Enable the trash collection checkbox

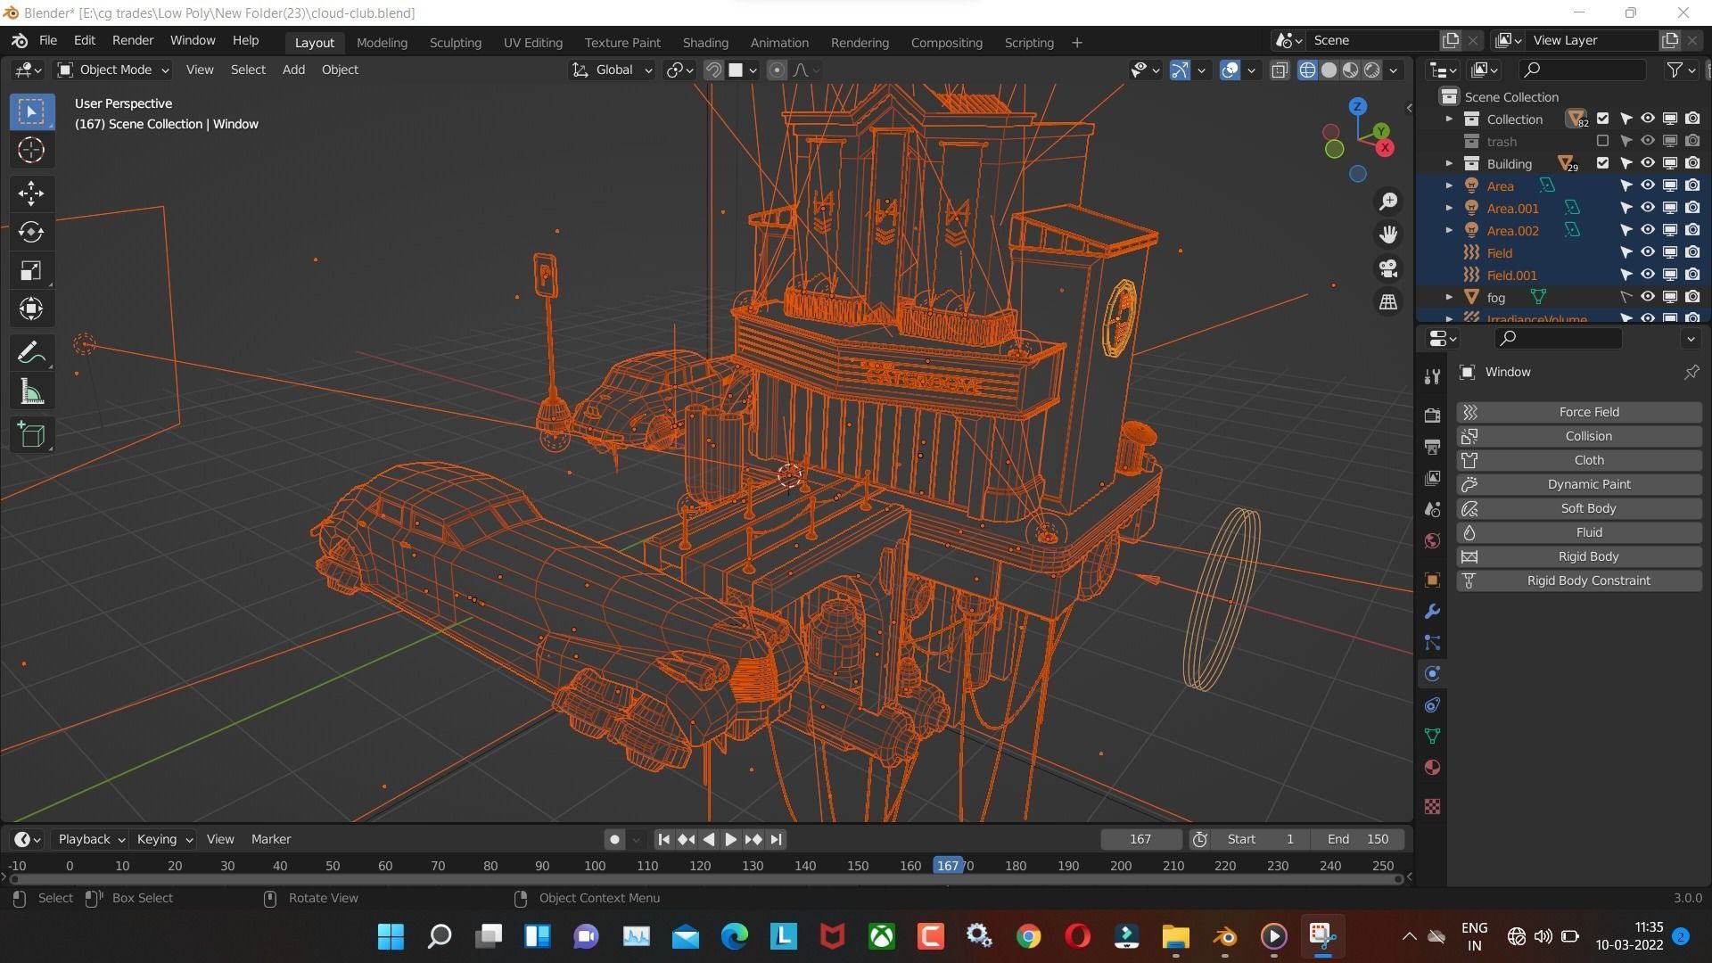(x=1602, y=141)
